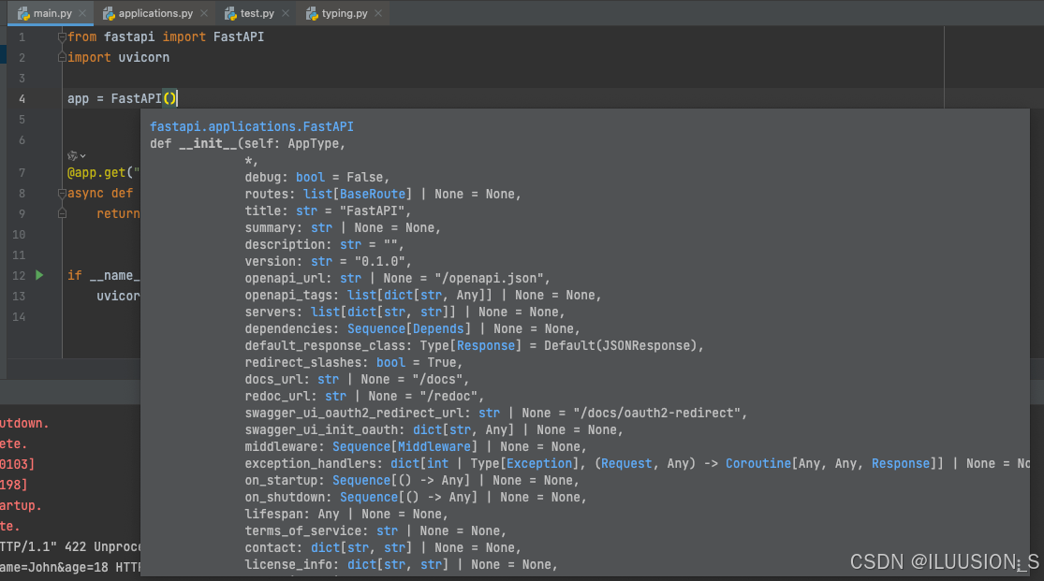
Task: Collapse the import block fold marker on line 1
Action: (x=62, y=37)
